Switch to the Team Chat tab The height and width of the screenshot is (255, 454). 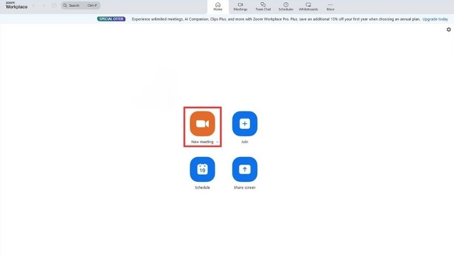[263, 6]
